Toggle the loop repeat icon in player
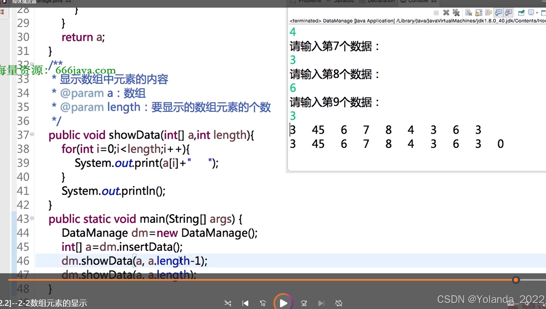 (x=339, y=303)
